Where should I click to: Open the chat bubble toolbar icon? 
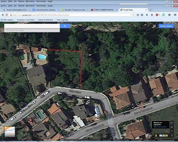point(169,15)
